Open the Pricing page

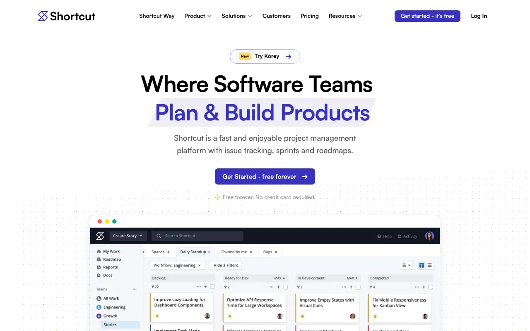[x=310, y=16]
